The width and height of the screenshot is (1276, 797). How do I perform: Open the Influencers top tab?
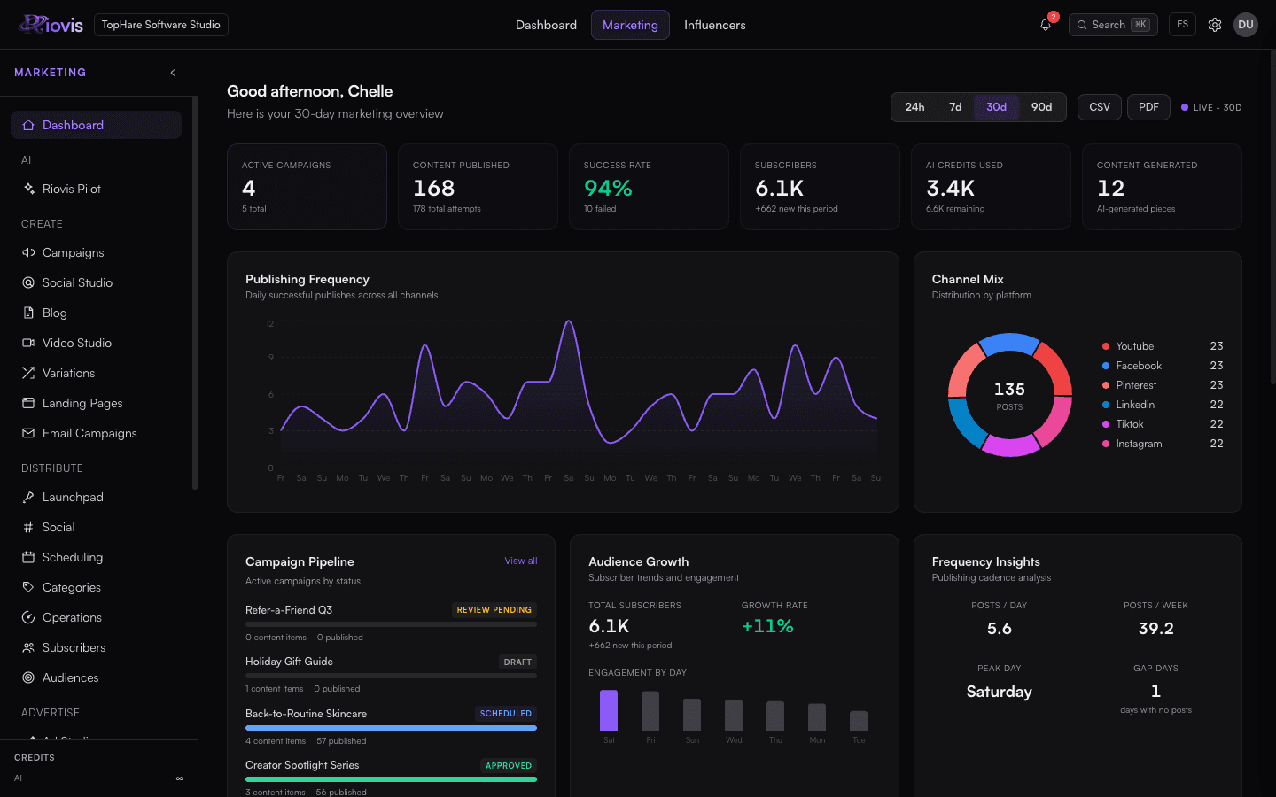click(715, 25)
